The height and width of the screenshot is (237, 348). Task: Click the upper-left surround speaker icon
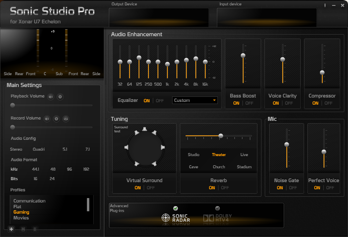tap(137, 133)
